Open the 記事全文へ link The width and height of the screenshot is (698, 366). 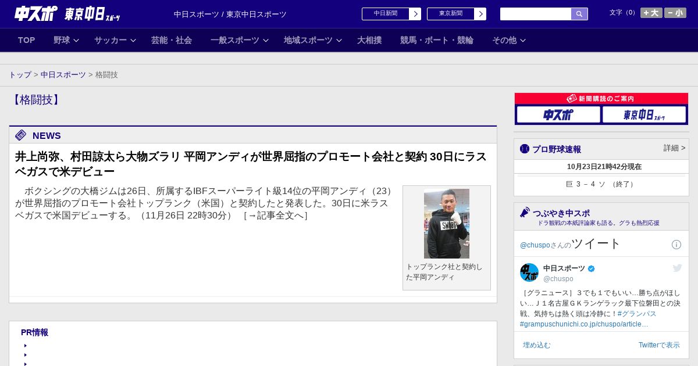(x=275, y=216)
